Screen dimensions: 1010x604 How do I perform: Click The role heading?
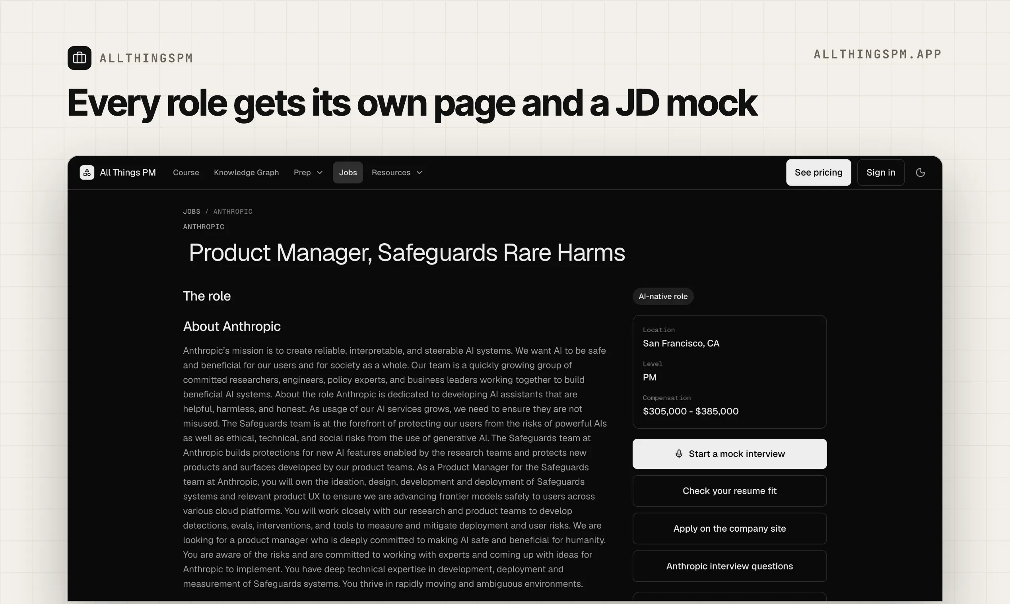[x=207, y=296]
